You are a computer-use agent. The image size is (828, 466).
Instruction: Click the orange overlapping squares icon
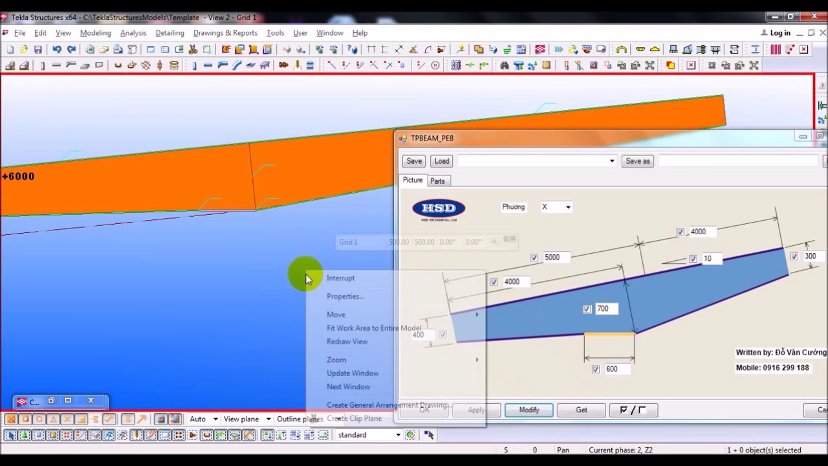click(479, 49)
